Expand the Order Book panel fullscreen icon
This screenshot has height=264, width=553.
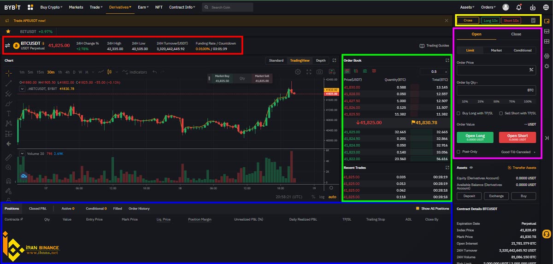tap(447, 60)
